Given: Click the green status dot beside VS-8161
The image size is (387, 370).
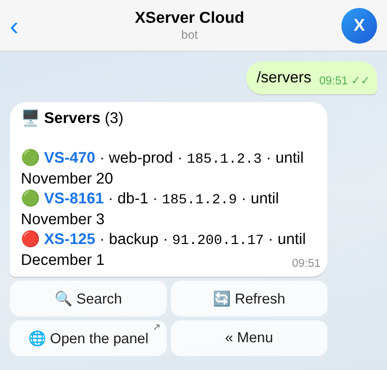Looking at the screenshot, I should click(x=30, y=198).
